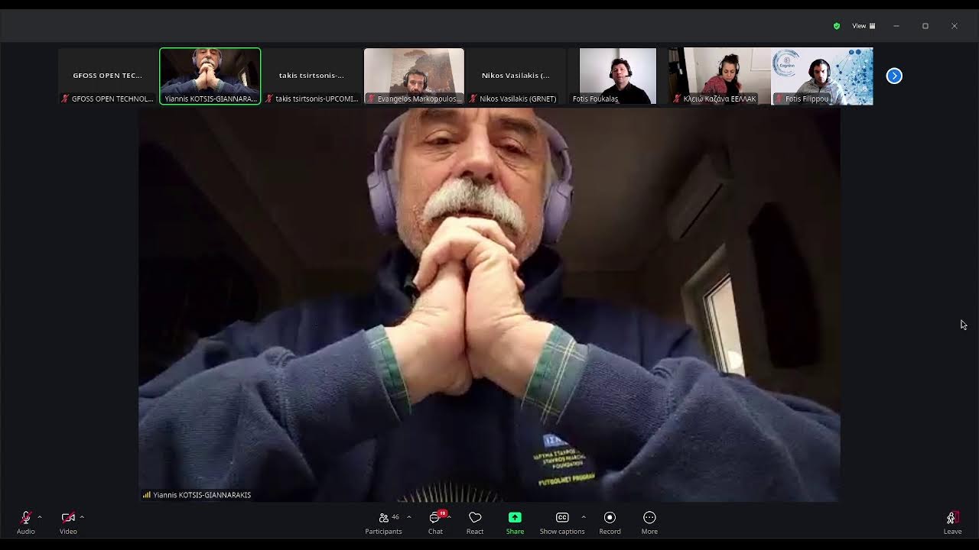Select Nikos Vasilakis (GRNET) participant tile

tap(516, 76)
